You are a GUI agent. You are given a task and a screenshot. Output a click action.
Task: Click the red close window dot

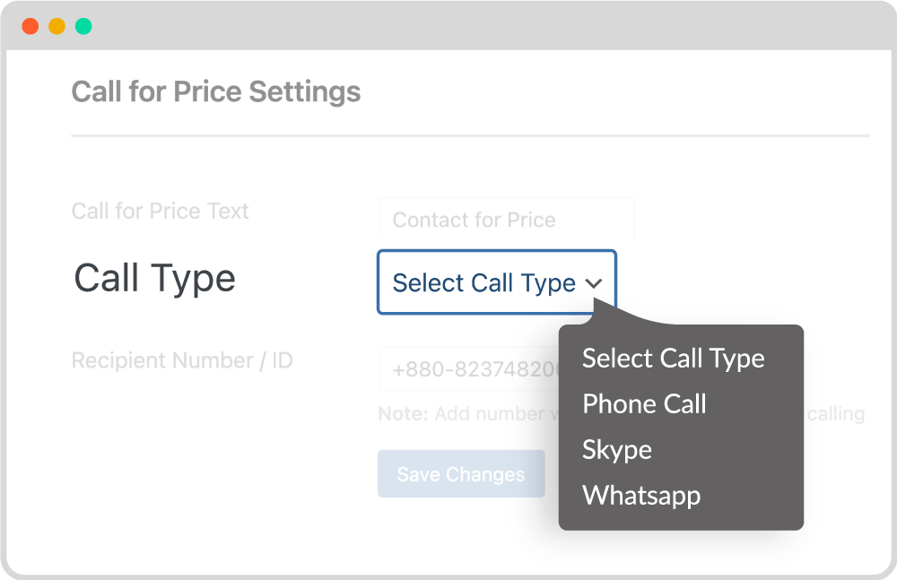(30, 26)
